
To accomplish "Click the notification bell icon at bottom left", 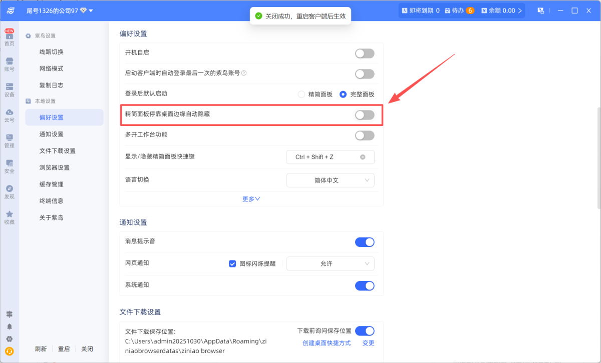I will click(9, 326).
